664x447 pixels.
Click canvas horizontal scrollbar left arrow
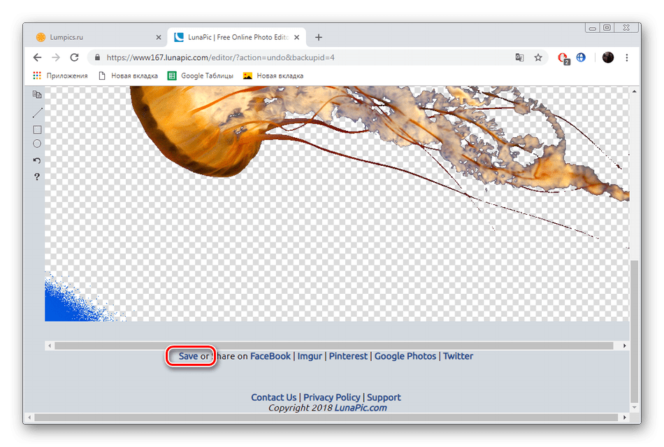pyautogui.click(x=50, y=346)
